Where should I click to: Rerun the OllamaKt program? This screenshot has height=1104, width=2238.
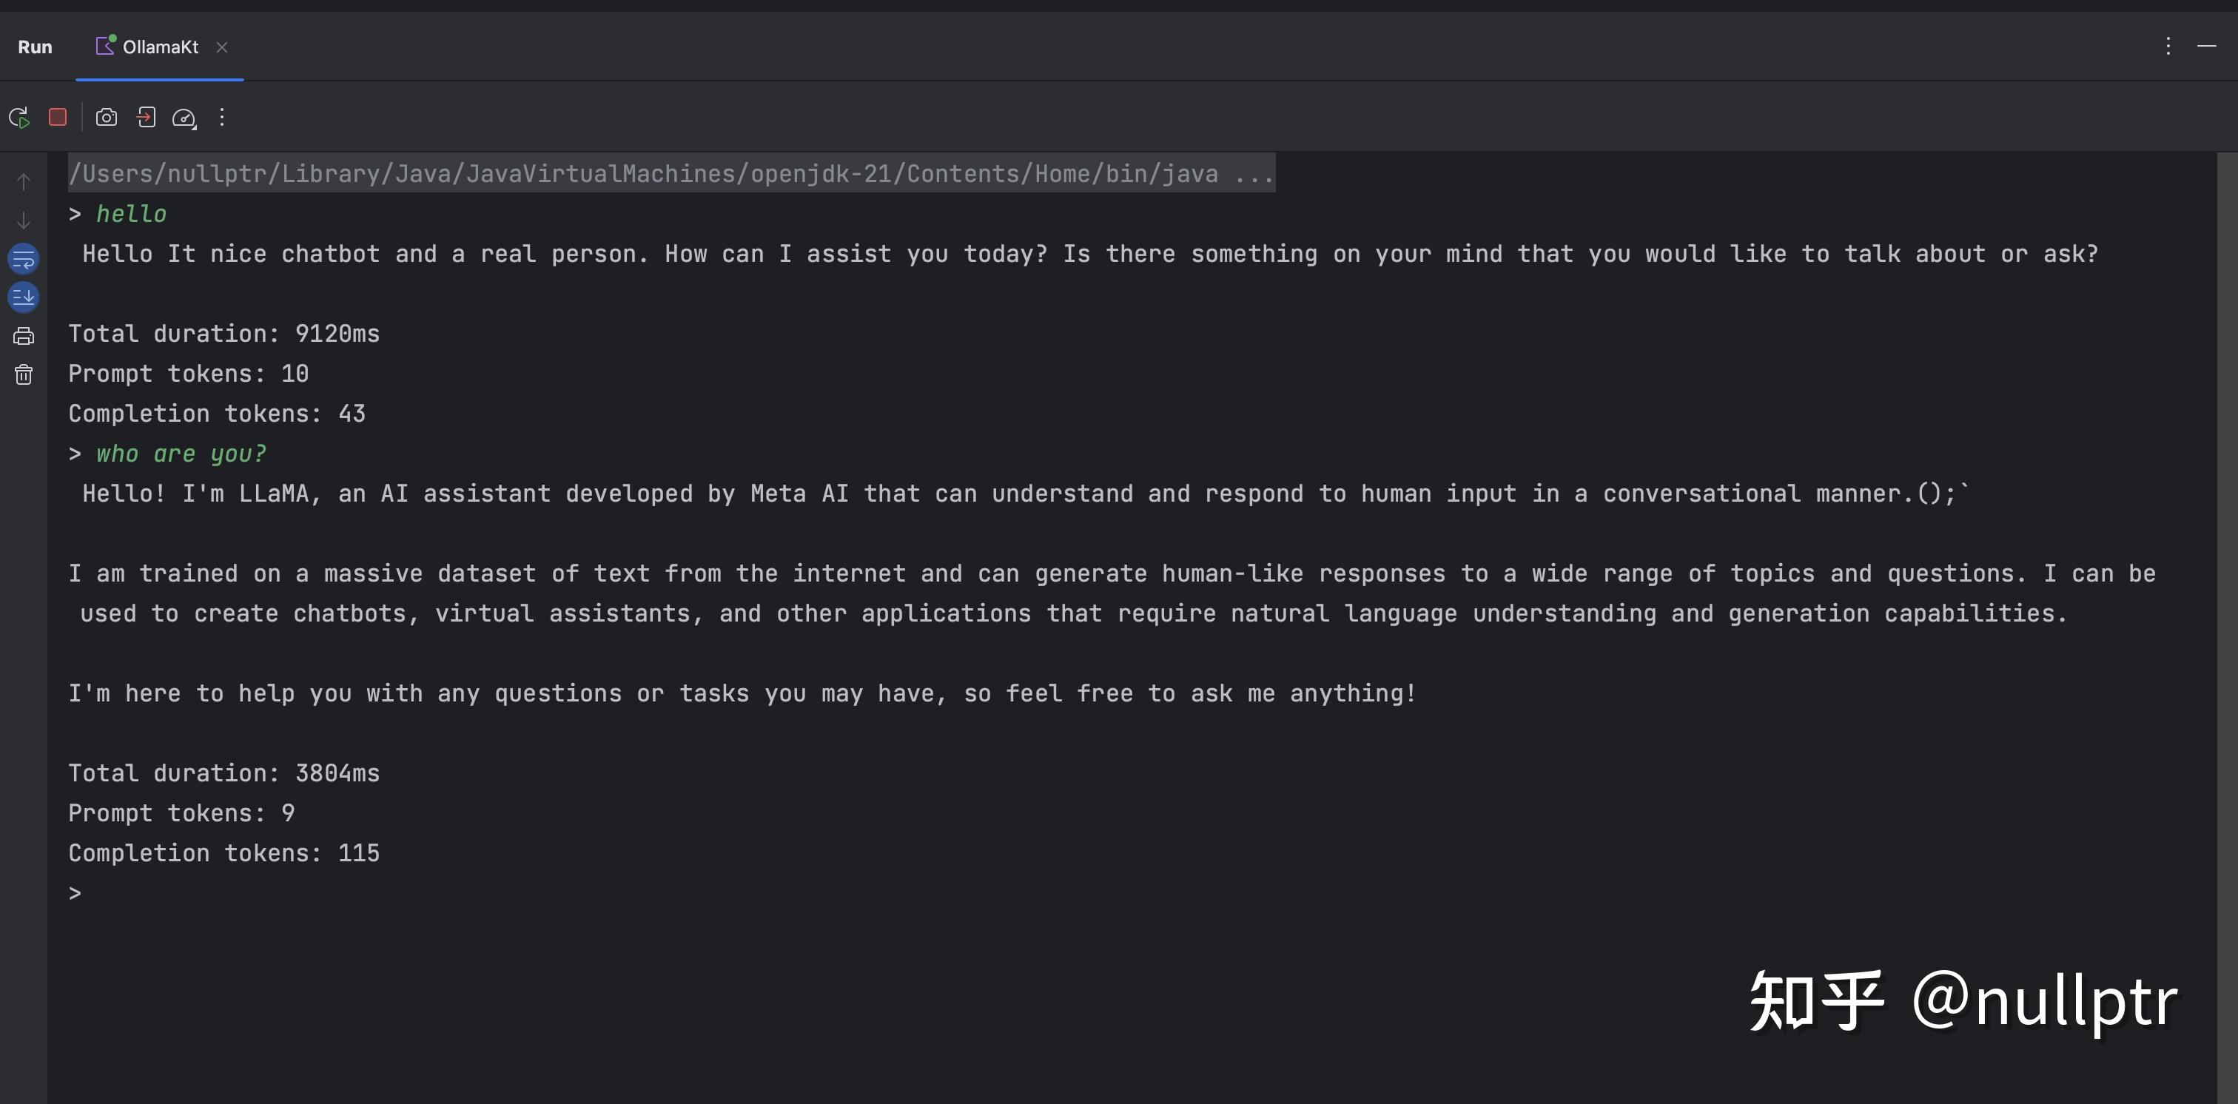tap(19, 117)
